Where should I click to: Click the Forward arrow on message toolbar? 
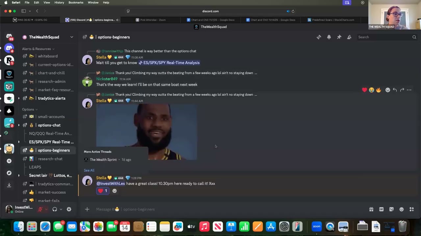point(402,90)
